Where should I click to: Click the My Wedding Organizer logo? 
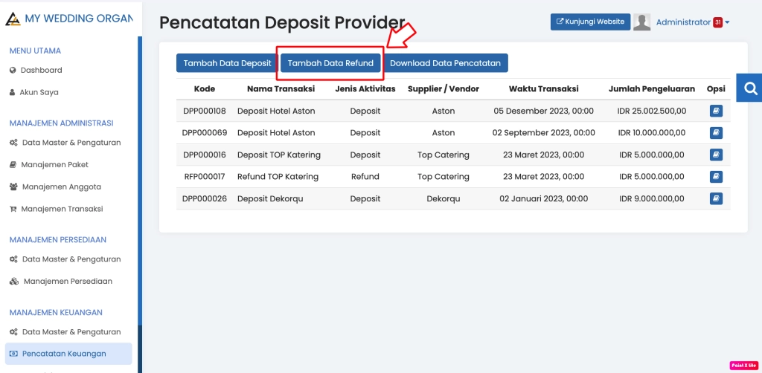click(x=13, y=18)
